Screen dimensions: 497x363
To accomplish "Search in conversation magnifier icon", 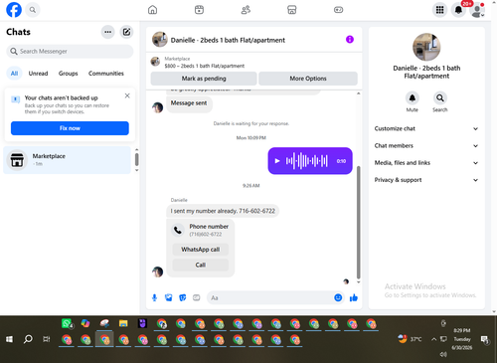I will pos(440,98).
